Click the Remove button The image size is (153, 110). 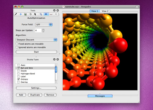pos(50,95)
